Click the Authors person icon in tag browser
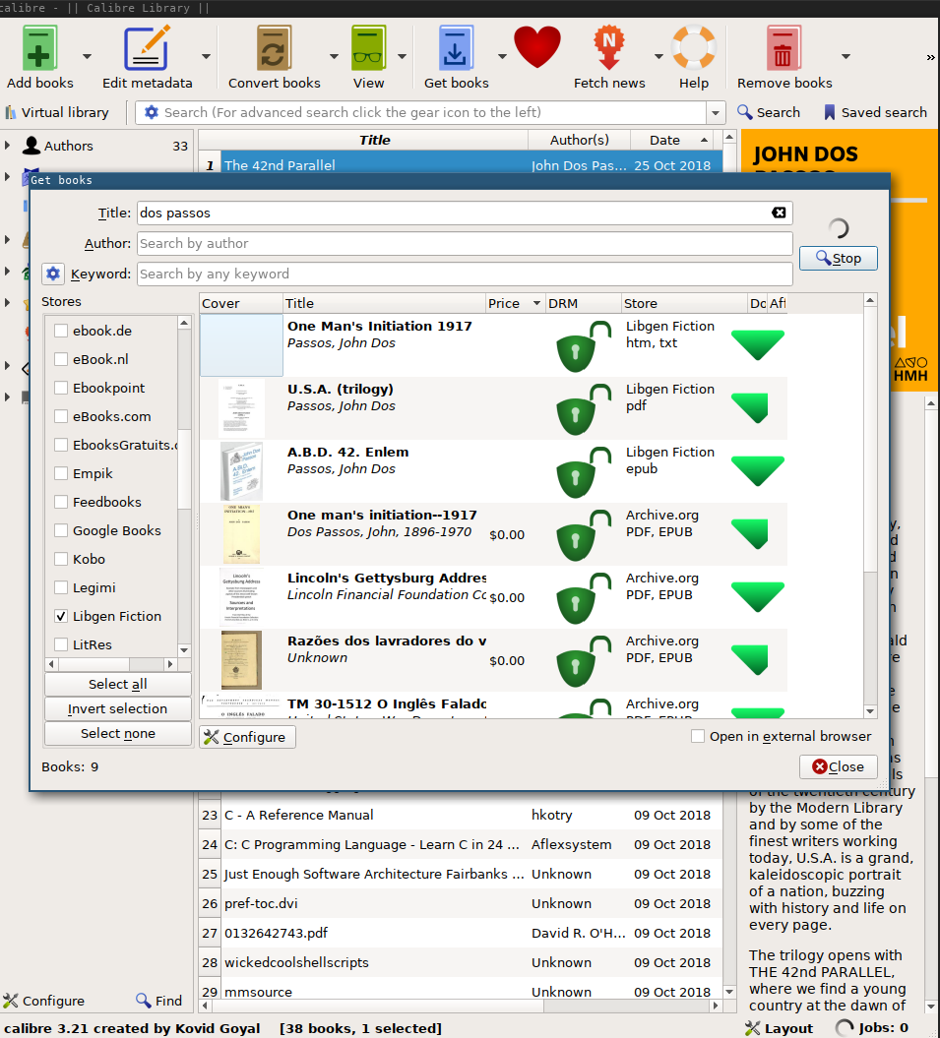Viewport: 940px width, 1038px height. pos(31,146)
